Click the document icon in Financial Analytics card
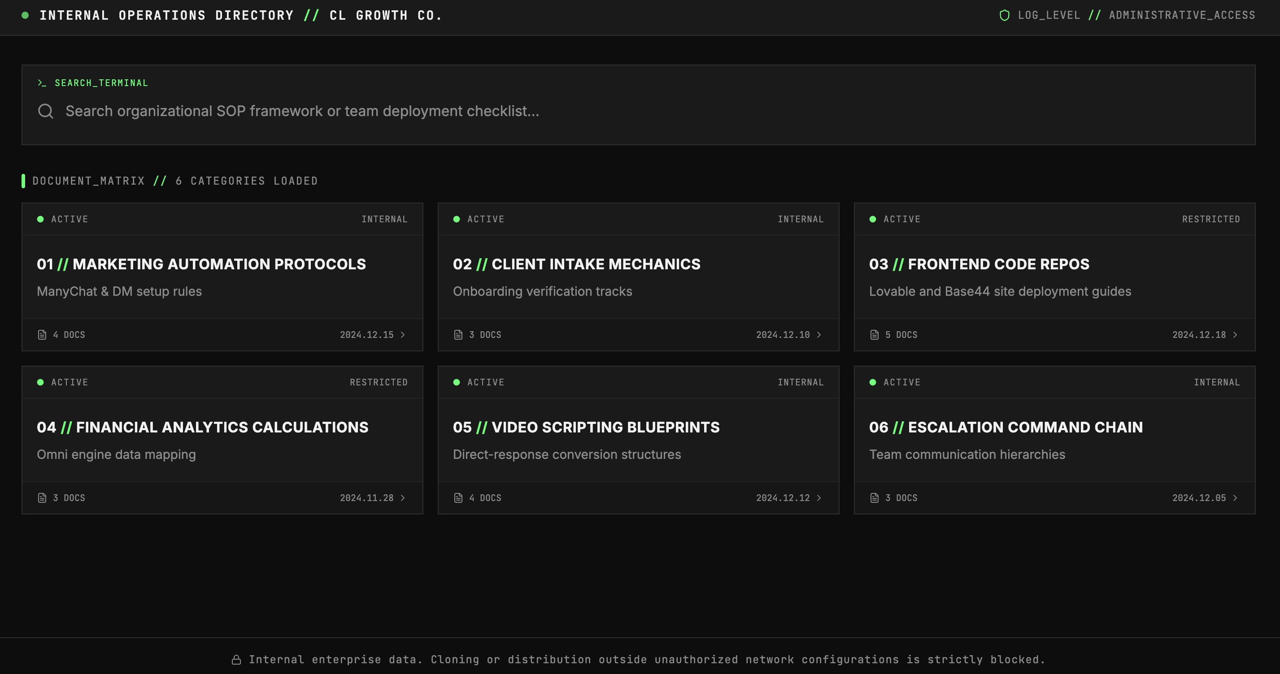Screen dimensions: 1280x674 click(x=42, y=498)
